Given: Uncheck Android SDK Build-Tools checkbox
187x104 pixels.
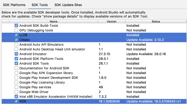Looking at the screenshot, I should 16,26.
